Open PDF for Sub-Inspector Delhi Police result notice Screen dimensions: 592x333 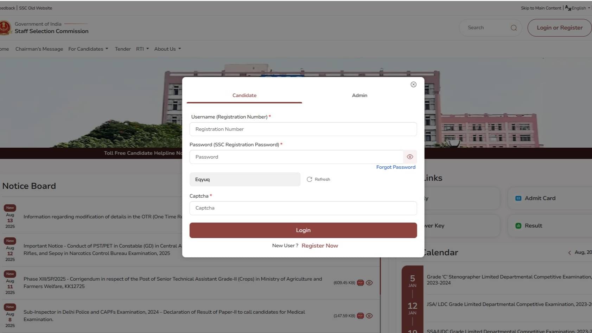pos(360,315)
